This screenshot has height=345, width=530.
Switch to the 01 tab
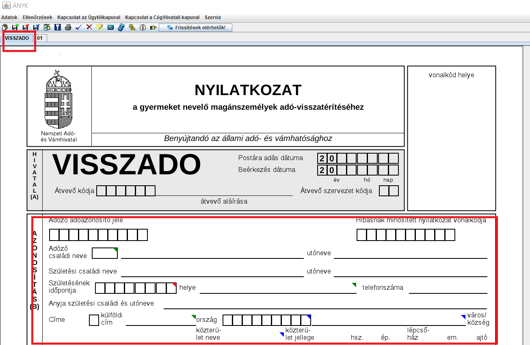tap(40, 38)
